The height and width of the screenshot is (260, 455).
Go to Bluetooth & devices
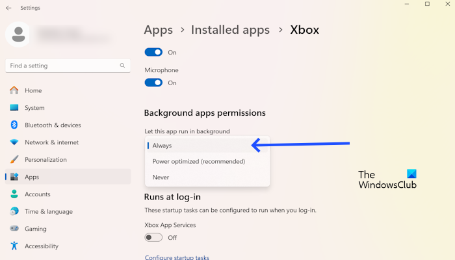(68, 125)
